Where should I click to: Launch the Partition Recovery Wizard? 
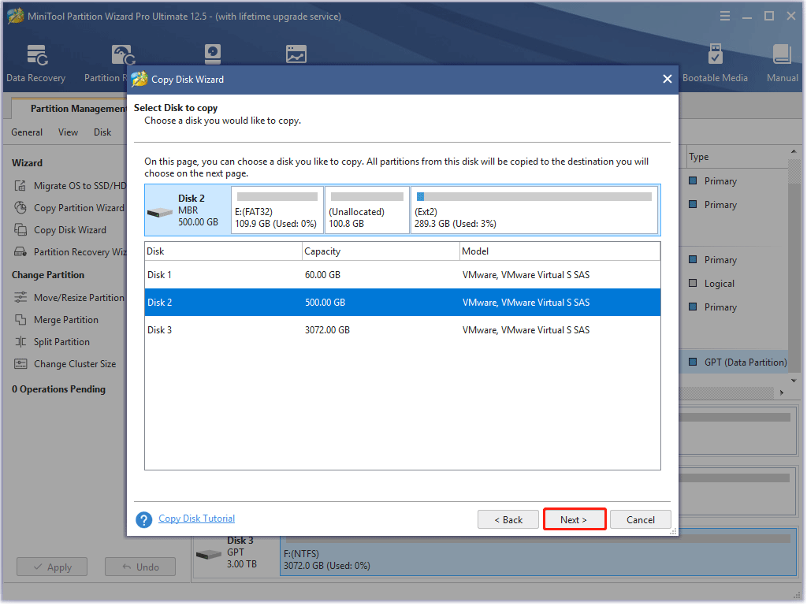[72, 251]
